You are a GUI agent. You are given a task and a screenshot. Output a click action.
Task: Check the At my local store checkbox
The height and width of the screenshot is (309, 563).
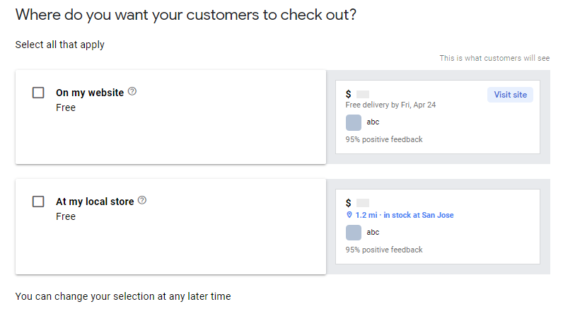[38, 202]
